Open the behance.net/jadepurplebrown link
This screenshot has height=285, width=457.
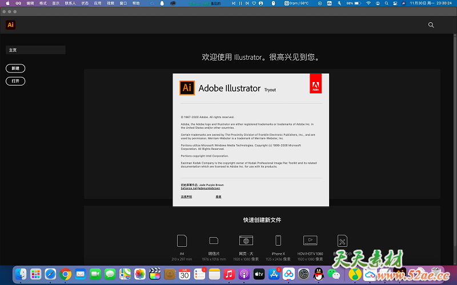coord(201,188)
